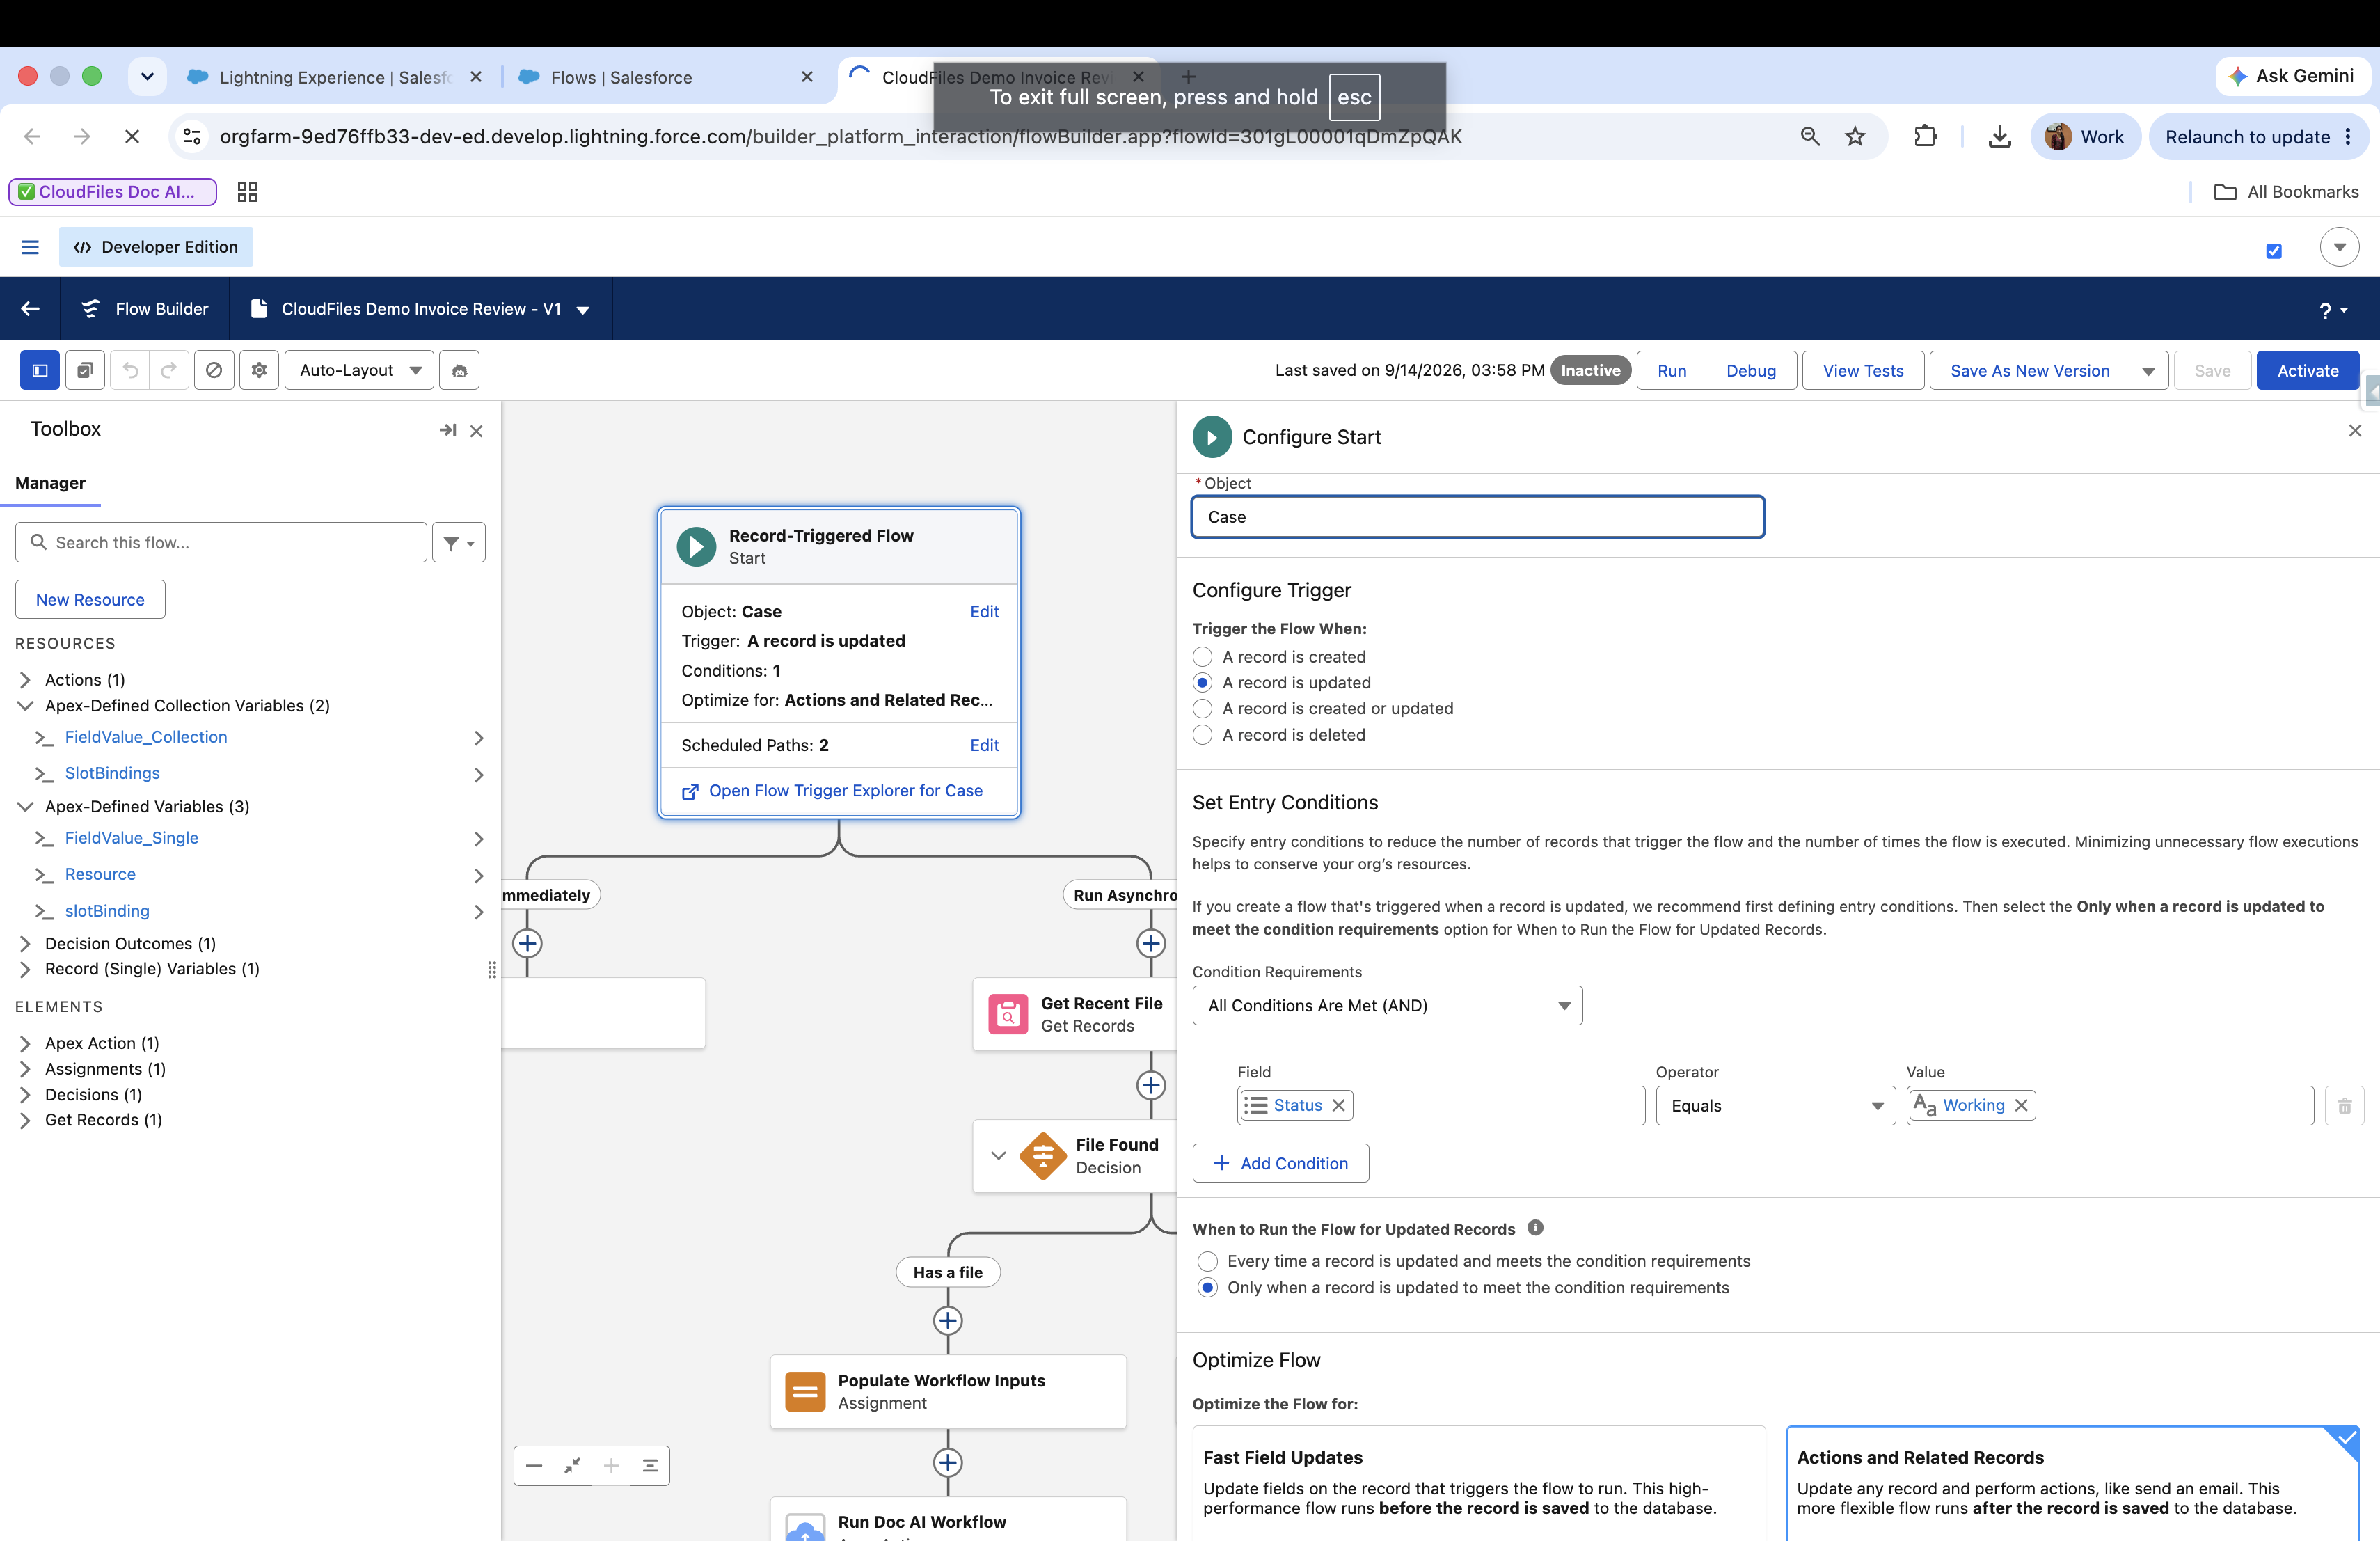Open All Bookmarks folder

click(x=2286, y=192)
